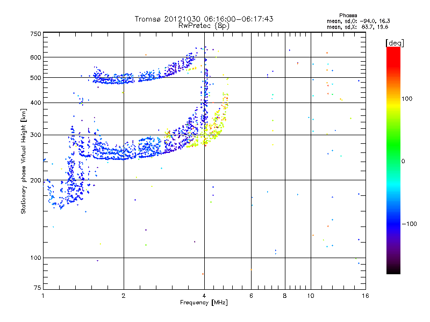Screen dimensions: 430x322
Task: Click the 'Stationary phase Virtual Height [km]' axis label
Action: [24, 161]
